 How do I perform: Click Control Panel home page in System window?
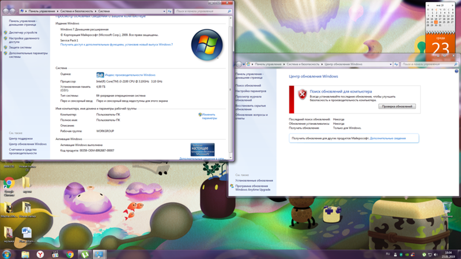(22, 23)
